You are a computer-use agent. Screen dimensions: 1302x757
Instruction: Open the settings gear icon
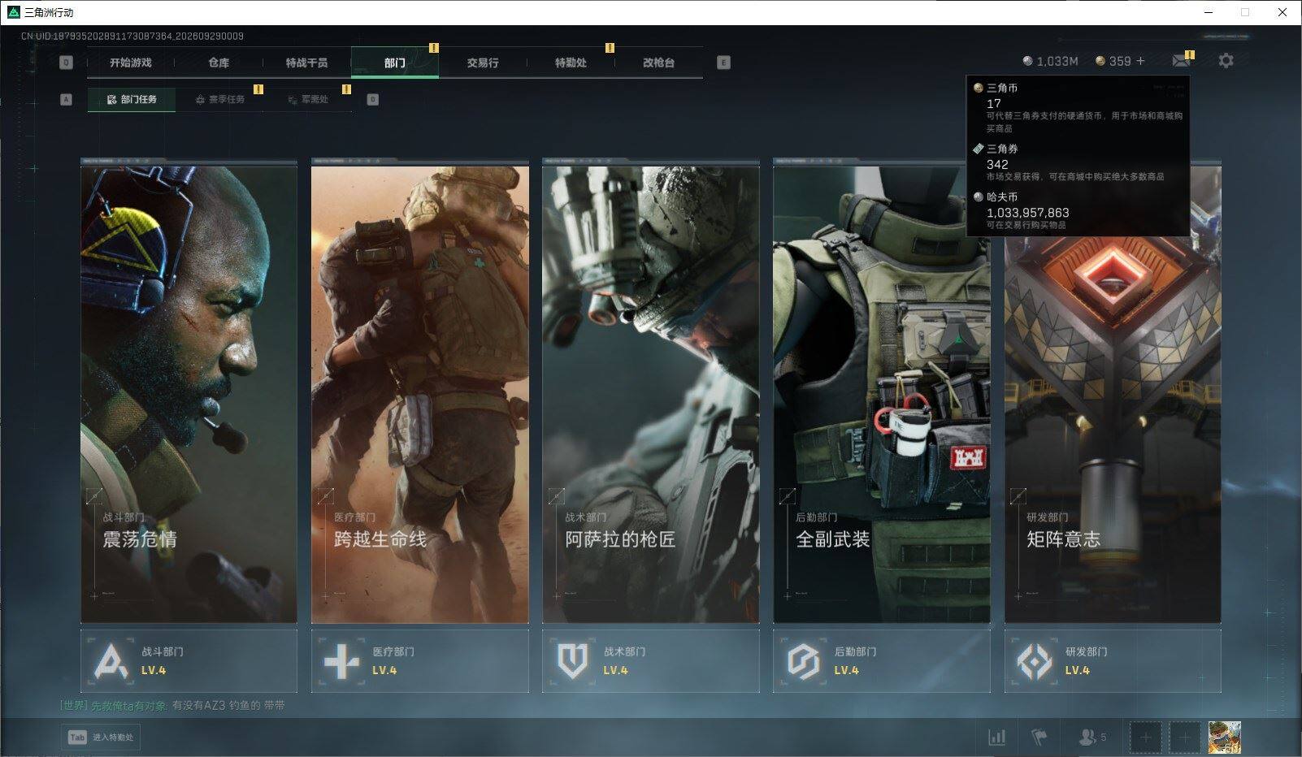coord(1226,61)
